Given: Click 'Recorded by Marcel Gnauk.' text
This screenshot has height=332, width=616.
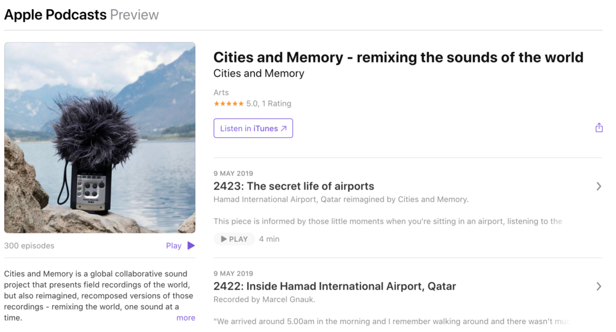Looking at the screenshot, I should click(264, 300).
